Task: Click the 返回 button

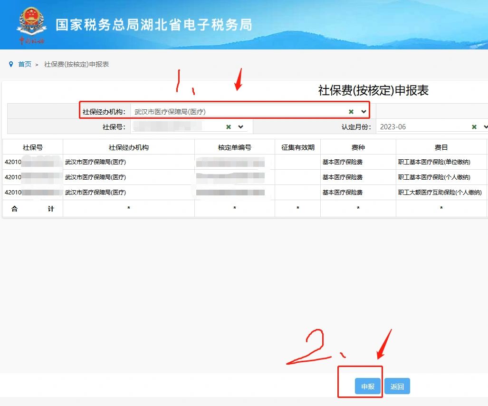Action: tap(397, 387)
